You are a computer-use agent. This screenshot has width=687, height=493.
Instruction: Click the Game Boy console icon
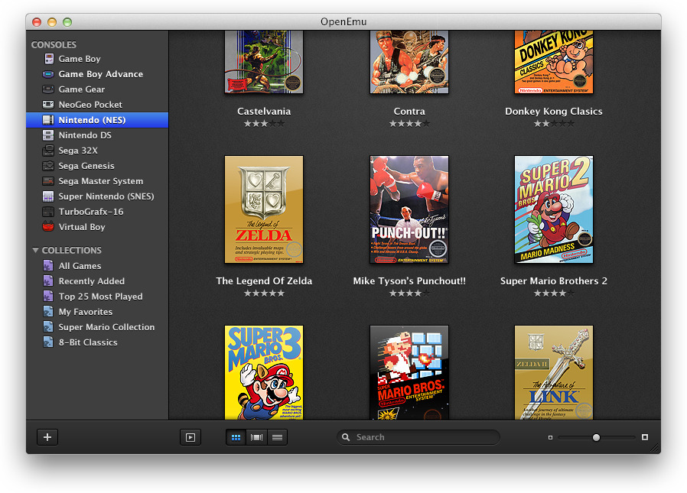49,59
